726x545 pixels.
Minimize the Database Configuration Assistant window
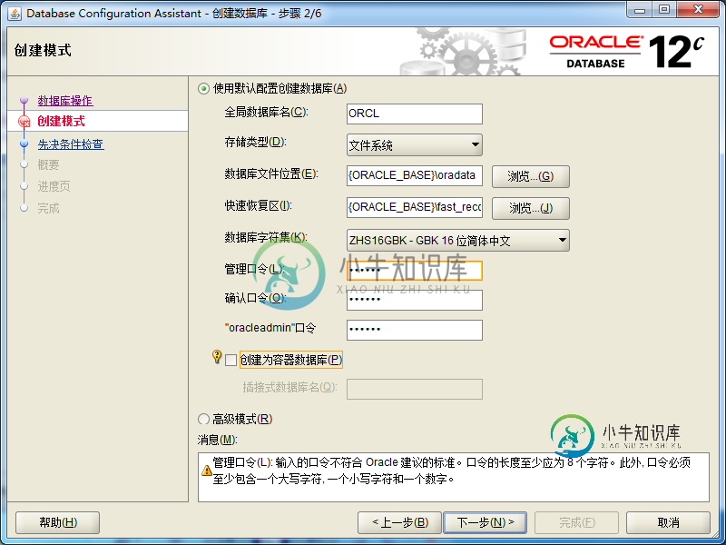pos(640,9)
